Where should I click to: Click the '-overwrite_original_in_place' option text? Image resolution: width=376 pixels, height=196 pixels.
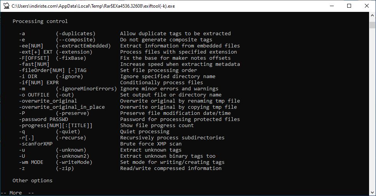pos(62,107)
